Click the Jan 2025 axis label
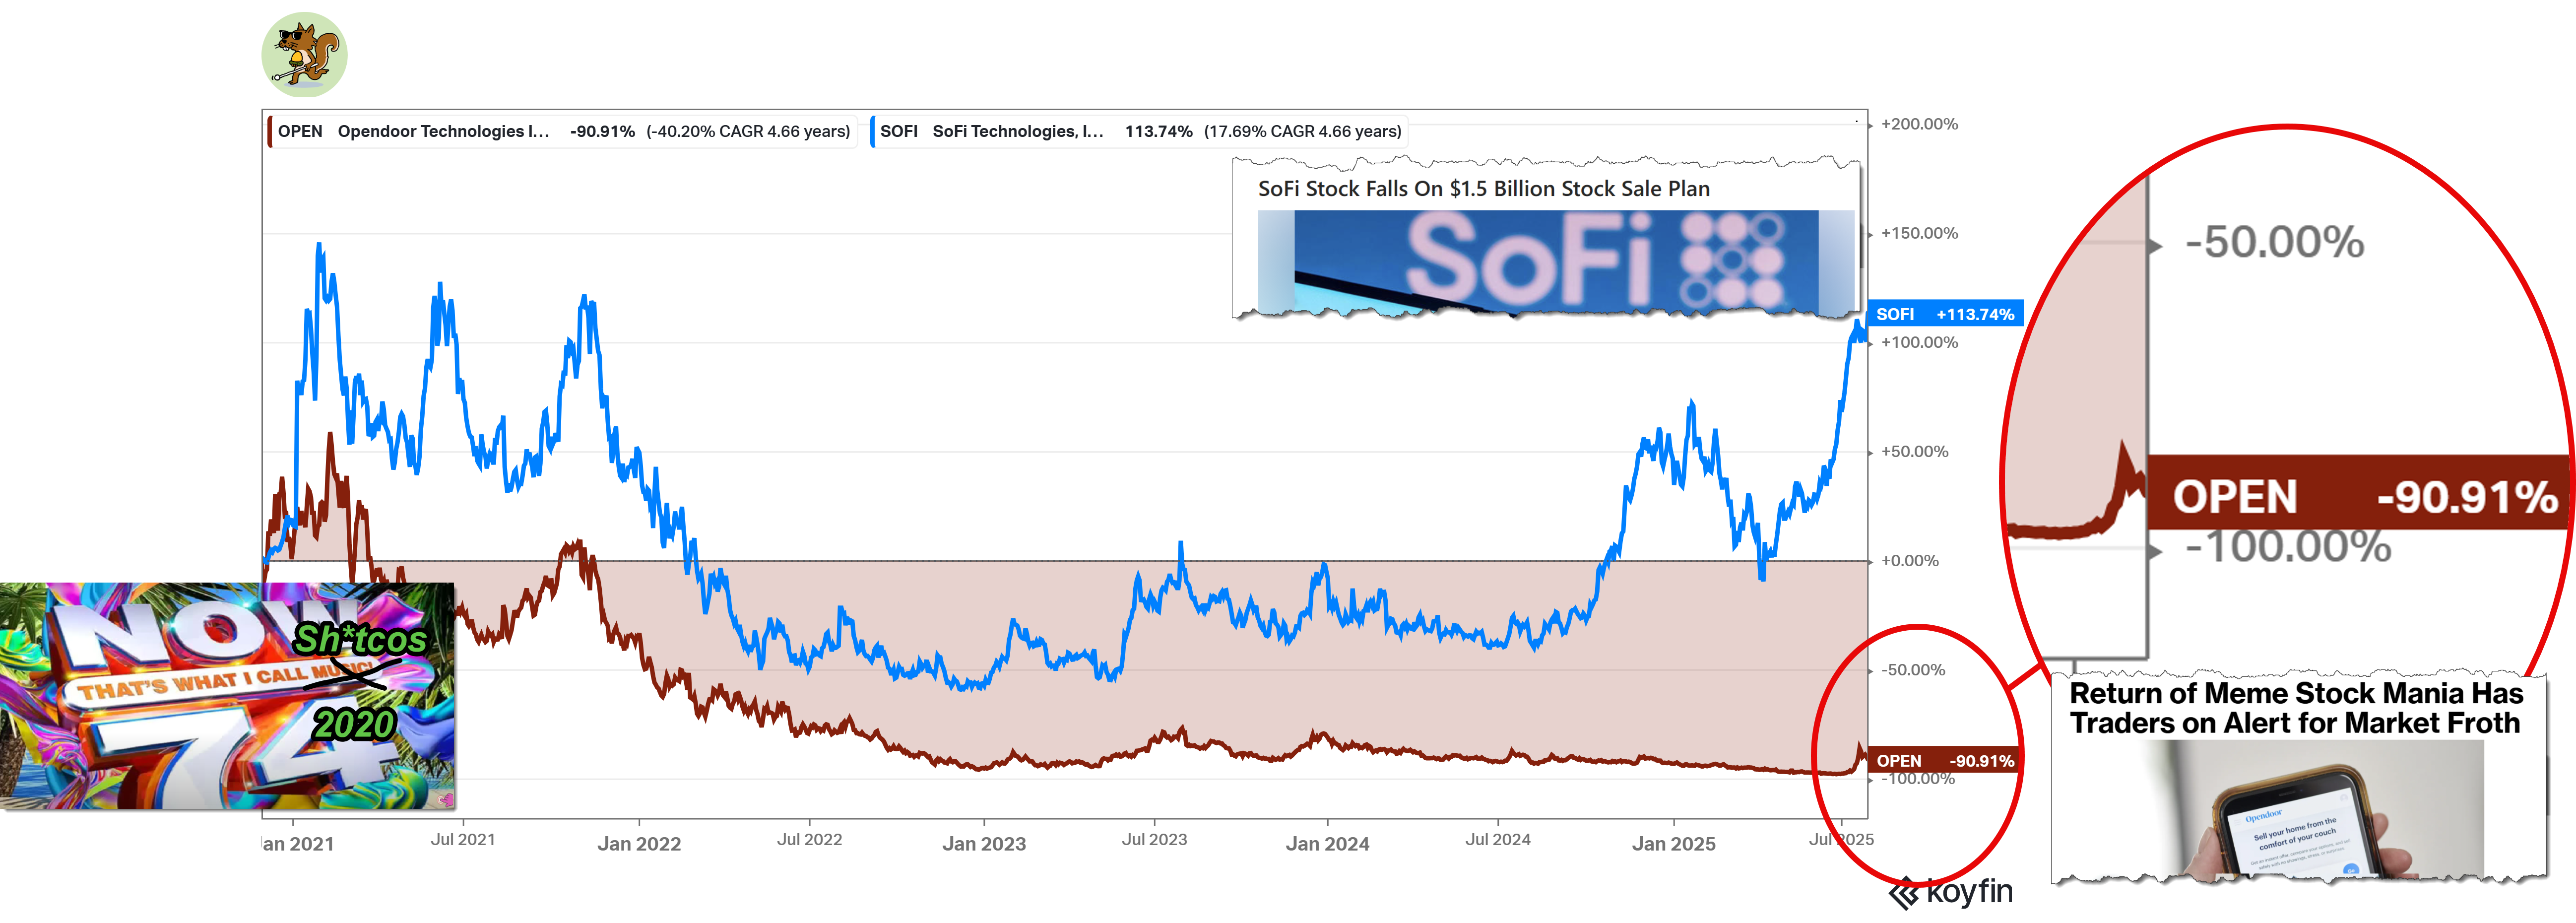 (x=1673, y=844)
